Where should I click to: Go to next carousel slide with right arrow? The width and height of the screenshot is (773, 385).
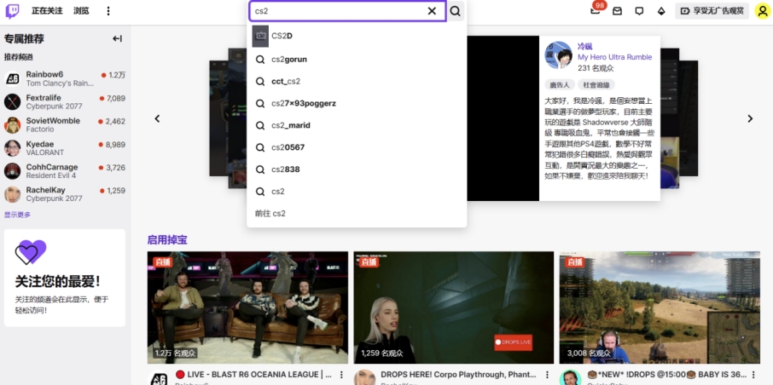click(x=750, y=118)
